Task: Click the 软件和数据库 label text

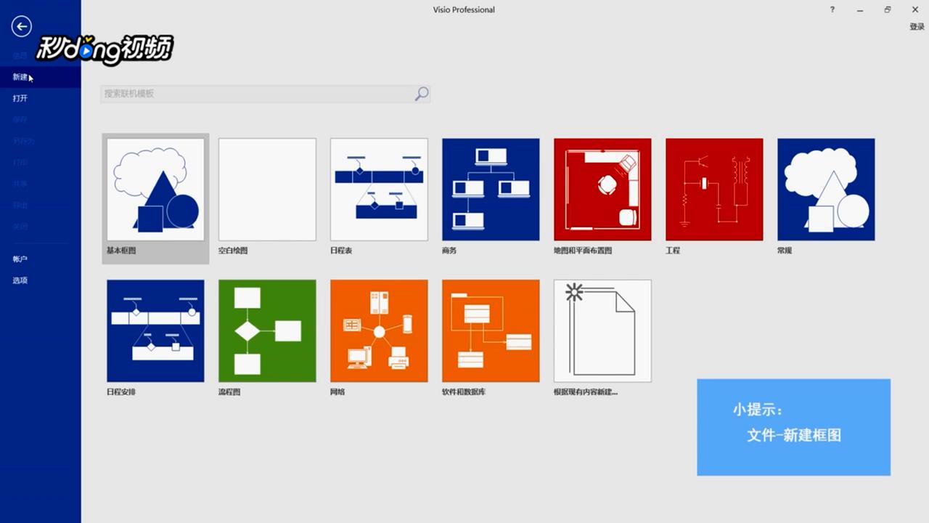Action: point(464,392)
